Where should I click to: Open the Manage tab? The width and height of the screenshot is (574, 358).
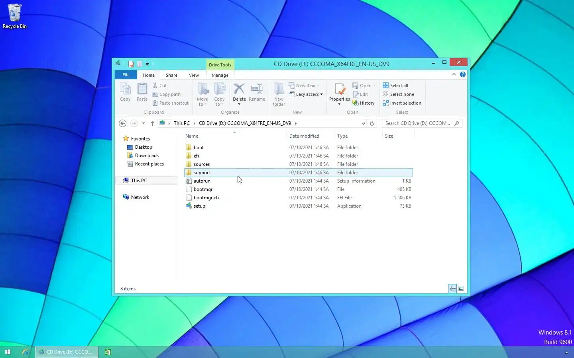point(220,75)
